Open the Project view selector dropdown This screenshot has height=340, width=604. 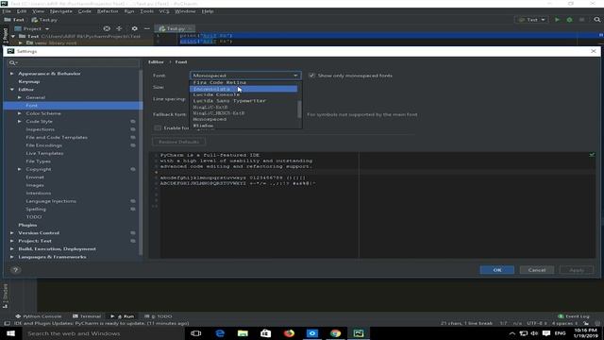tap(47, 28)
